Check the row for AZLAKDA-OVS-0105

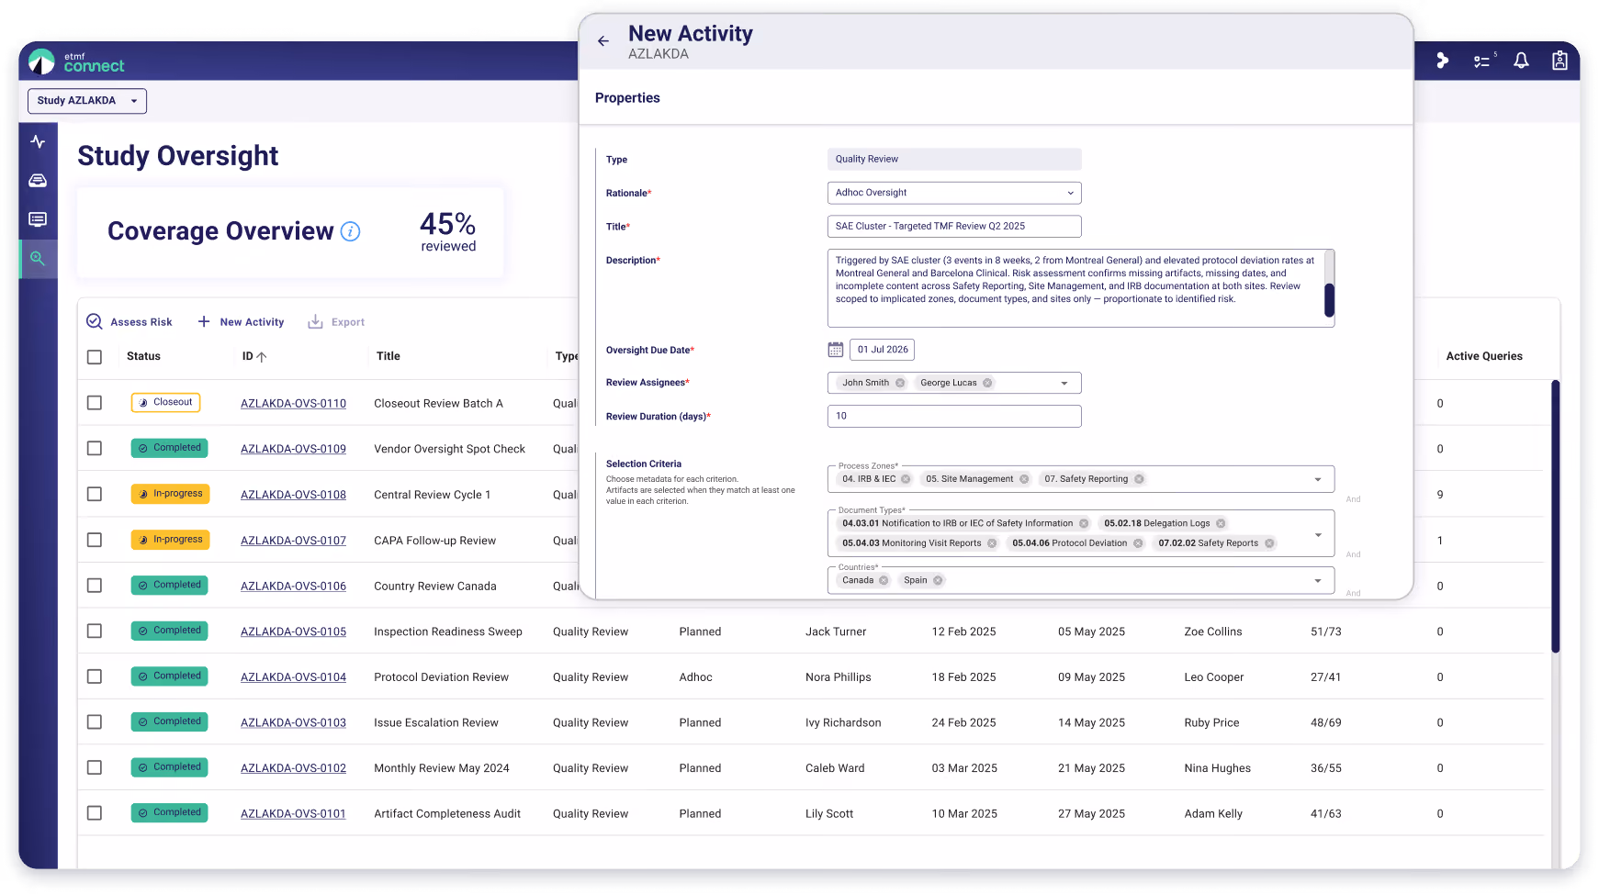pyautogui.click(x=95, y=631)
